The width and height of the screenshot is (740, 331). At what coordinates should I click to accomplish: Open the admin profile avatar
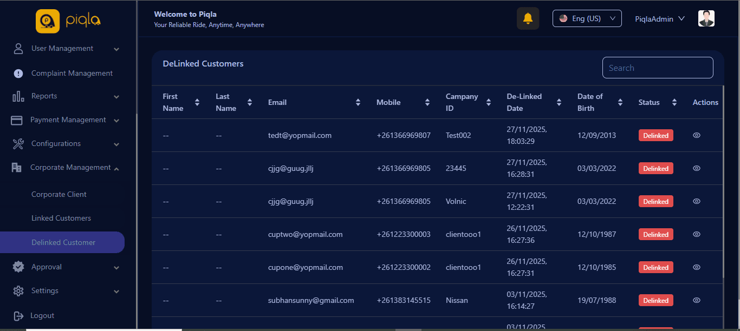[x=706, y=18]
